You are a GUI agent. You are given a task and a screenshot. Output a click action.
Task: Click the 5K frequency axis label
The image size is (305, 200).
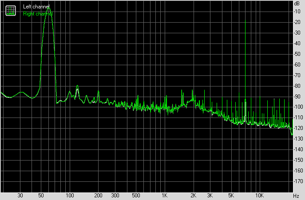coord(231,195)
